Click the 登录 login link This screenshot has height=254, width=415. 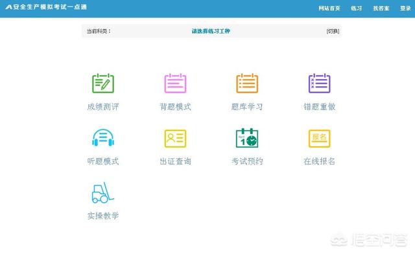point(405,8)
